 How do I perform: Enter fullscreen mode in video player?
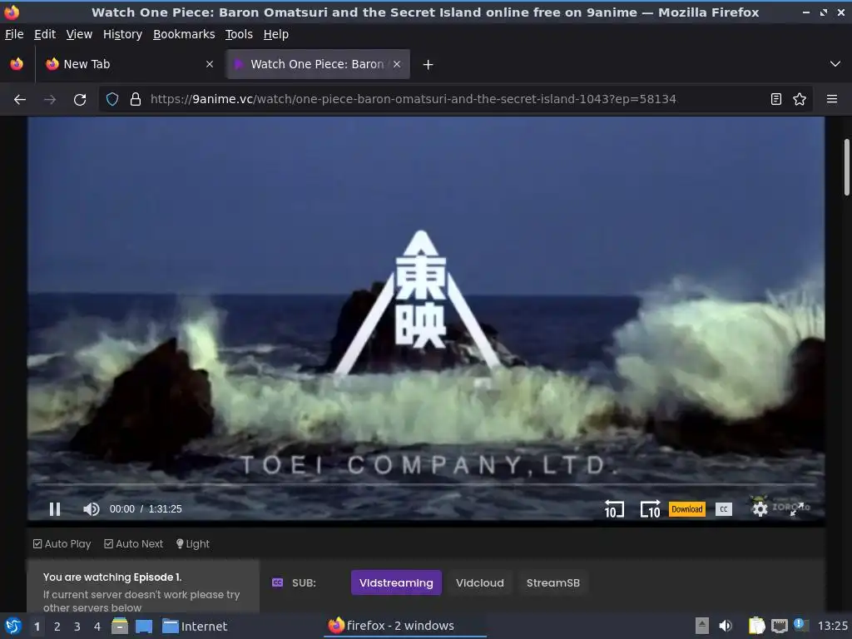[x=796, y=509]
